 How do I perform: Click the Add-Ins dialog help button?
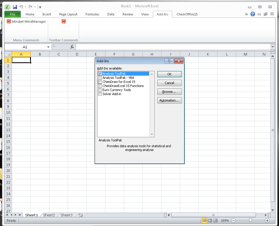169,61
